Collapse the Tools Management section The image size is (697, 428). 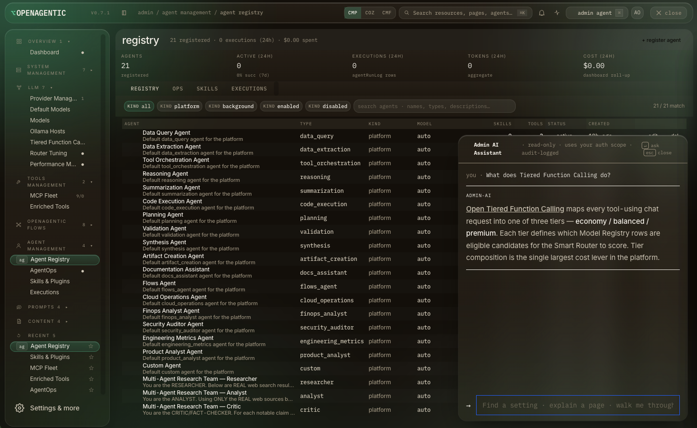[x=91, y=182]
